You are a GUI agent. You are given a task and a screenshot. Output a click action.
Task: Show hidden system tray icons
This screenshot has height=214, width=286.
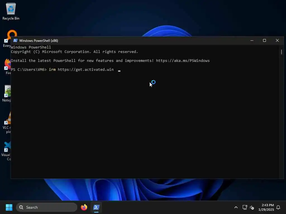click(x=236, y=207)
